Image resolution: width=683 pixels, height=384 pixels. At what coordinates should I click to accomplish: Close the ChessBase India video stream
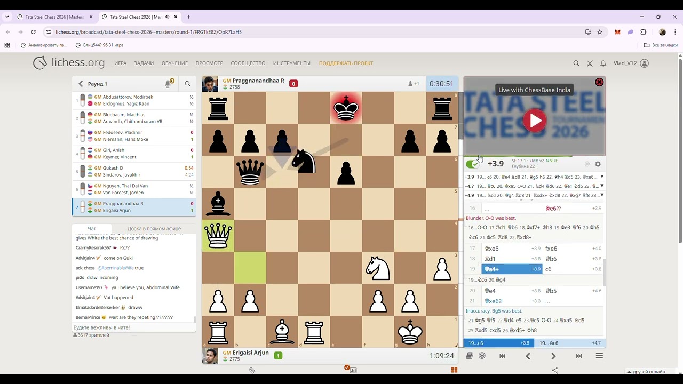click(x=599, y=82)
